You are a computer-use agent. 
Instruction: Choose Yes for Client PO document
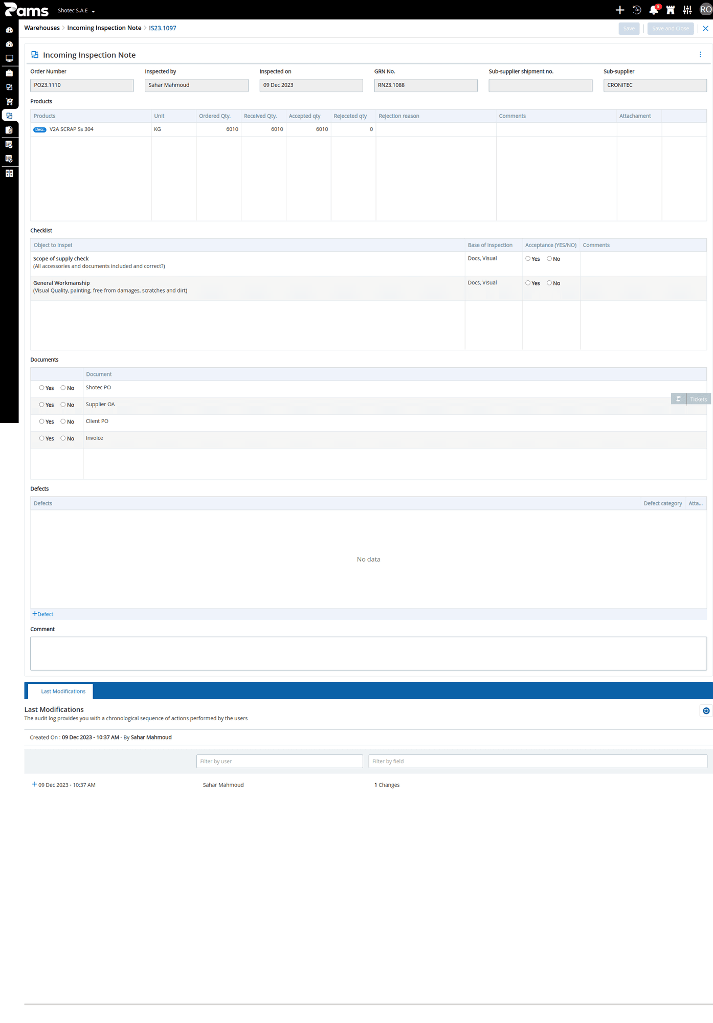(x=41, y=421)
